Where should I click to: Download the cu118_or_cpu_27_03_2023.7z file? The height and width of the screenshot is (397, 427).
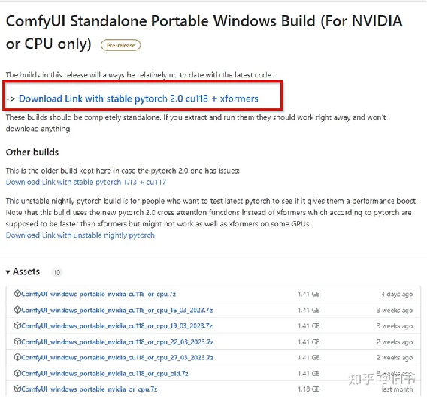point(117,357)
